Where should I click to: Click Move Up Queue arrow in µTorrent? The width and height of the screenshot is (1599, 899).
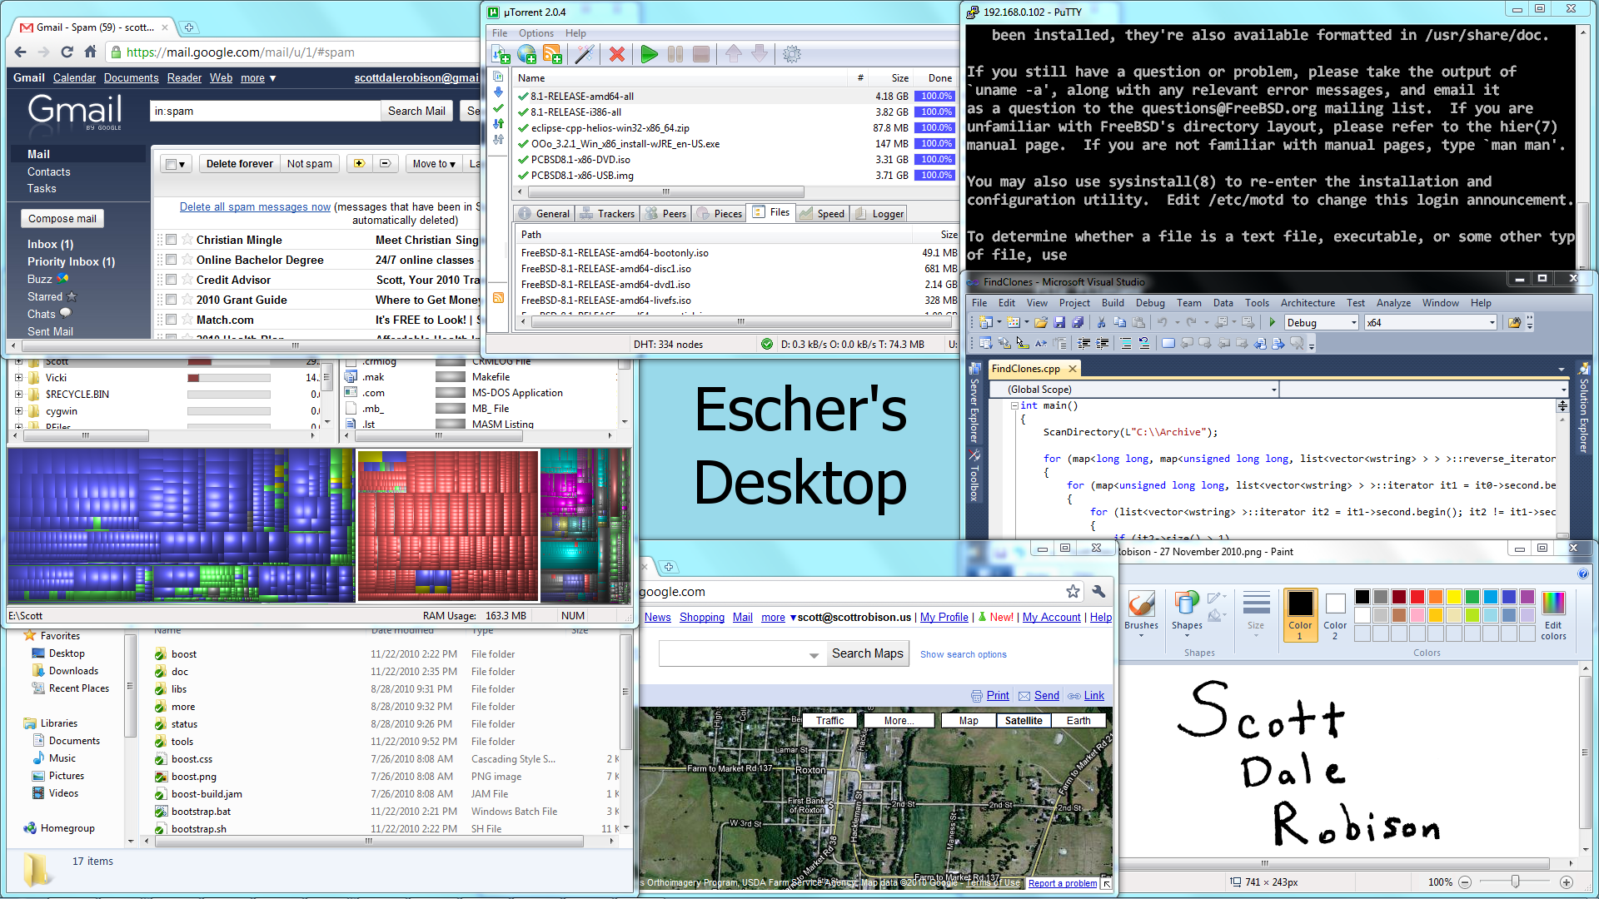click(734, 55)
